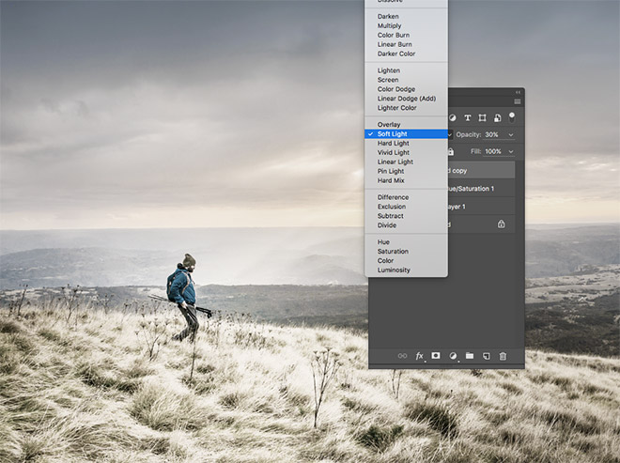Filter layers by smart object icon
Image resolution: width=620 pixels, height=463 pixels.
497,117
